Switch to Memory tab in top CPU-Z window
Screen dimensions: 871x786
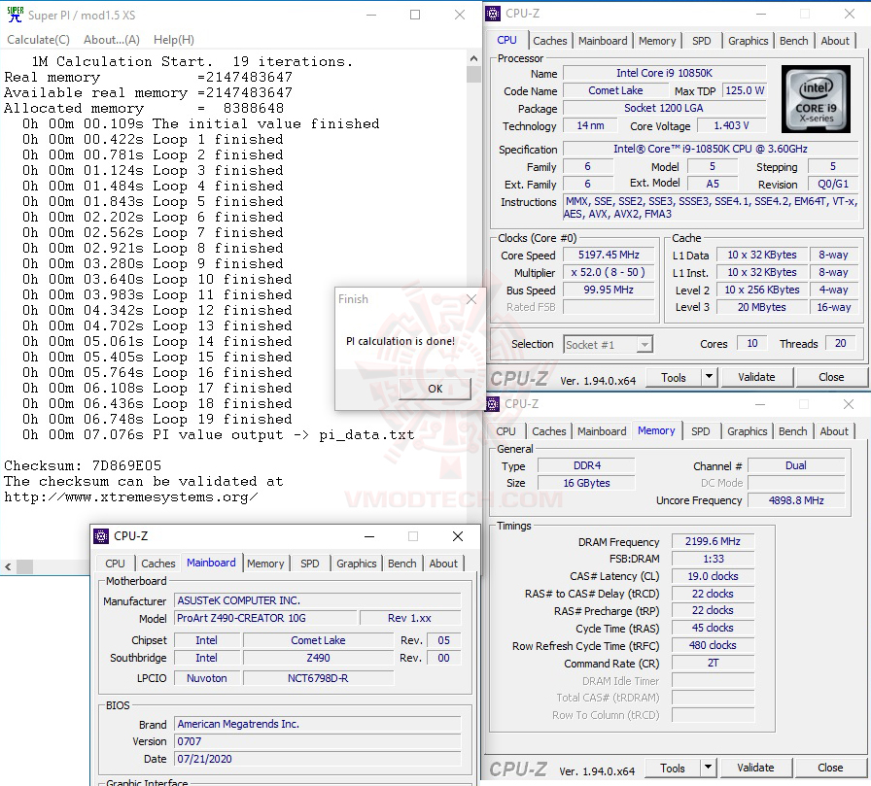click(657, 41)
